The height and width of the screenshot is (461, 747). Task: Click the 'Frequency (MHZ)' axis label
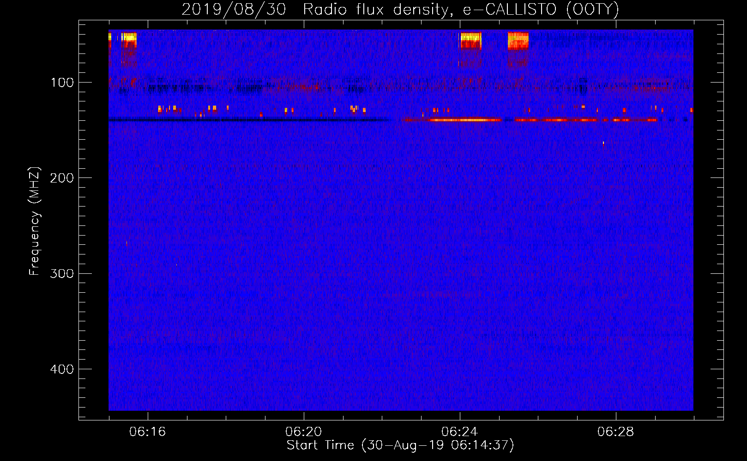[35, 221]
